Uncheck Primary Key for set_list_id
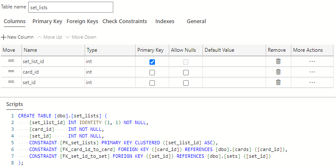This screenshot has height=167, width=336. pos(152,62)
